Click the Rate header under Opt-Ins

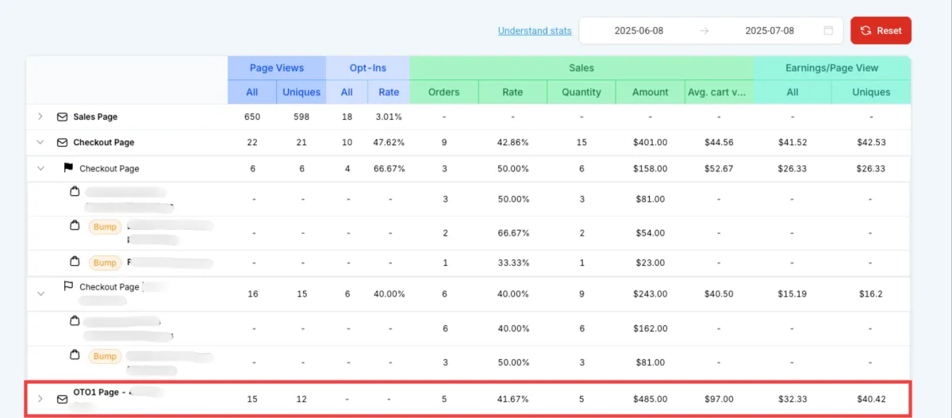(389, 92)
